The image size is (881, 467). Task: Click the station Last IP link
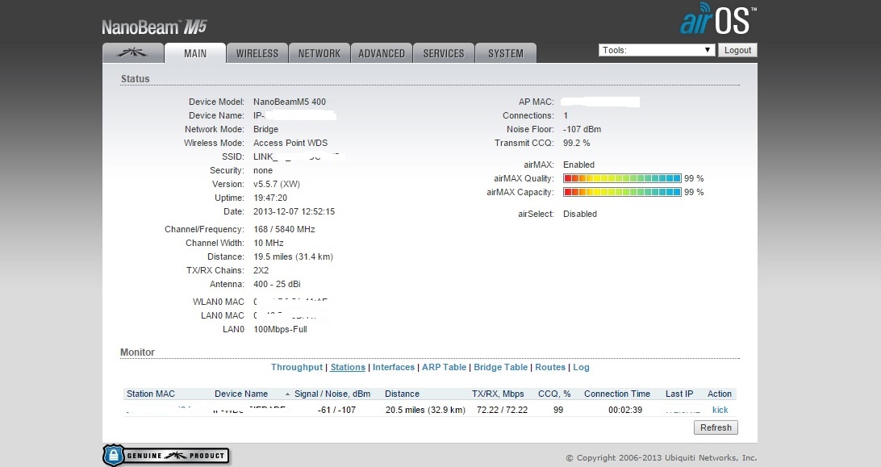click(683, 410)
